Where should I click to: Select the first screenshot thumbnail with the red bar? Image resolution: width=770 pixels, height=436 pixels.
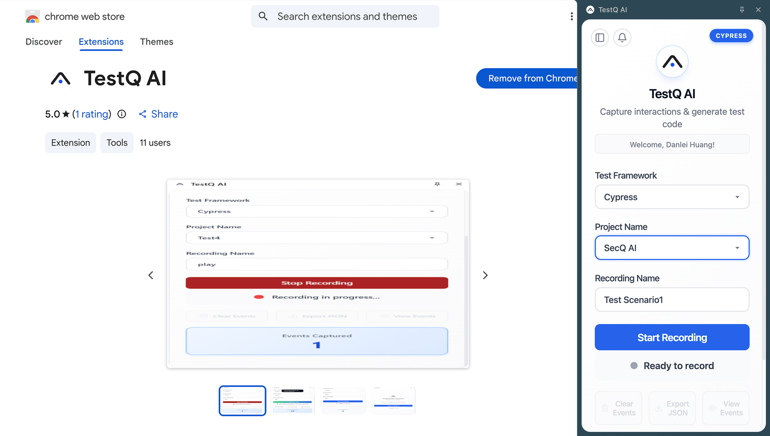pyautogui.click(x=242, y=401)
